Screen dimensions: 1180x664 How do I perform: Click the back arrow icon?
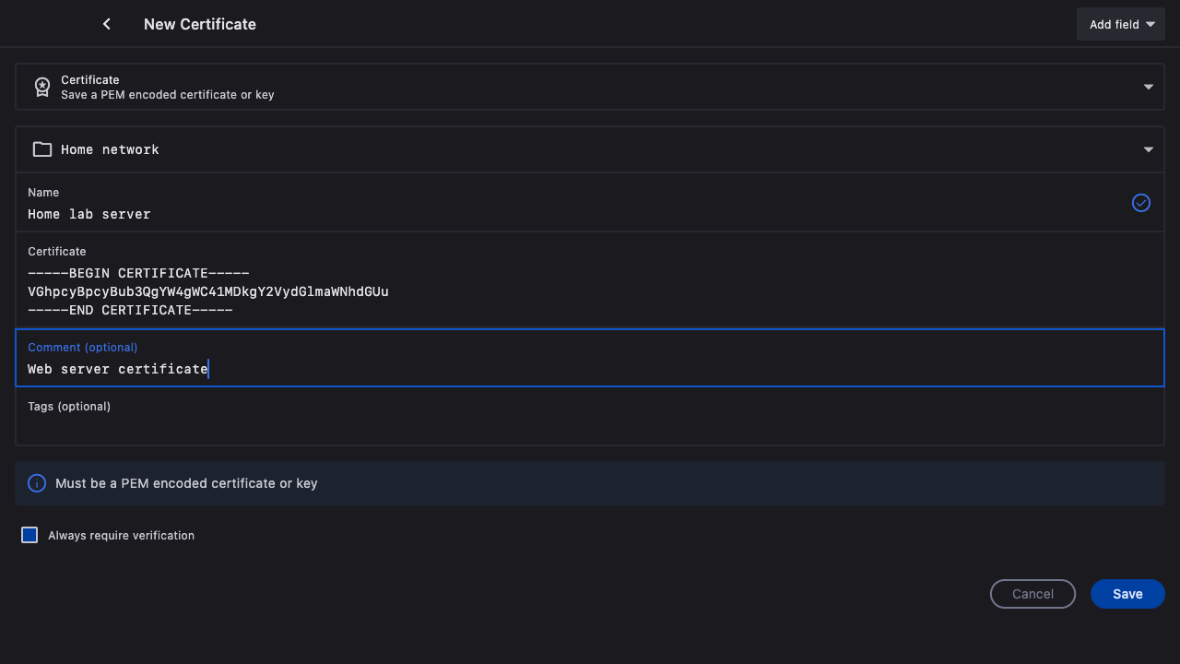point(107,24)
